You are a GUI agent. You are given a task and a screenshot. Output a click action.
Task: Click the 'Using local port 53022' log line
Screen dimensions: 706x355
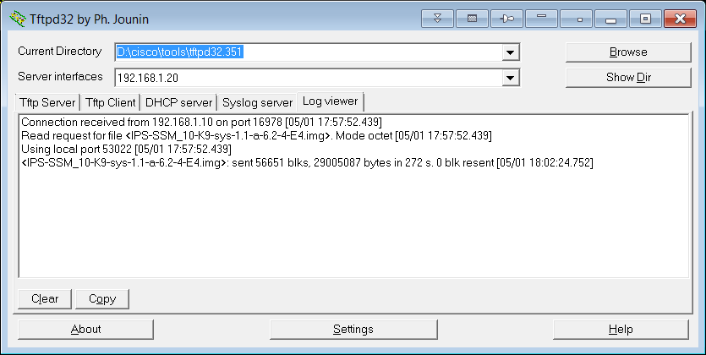126,149
